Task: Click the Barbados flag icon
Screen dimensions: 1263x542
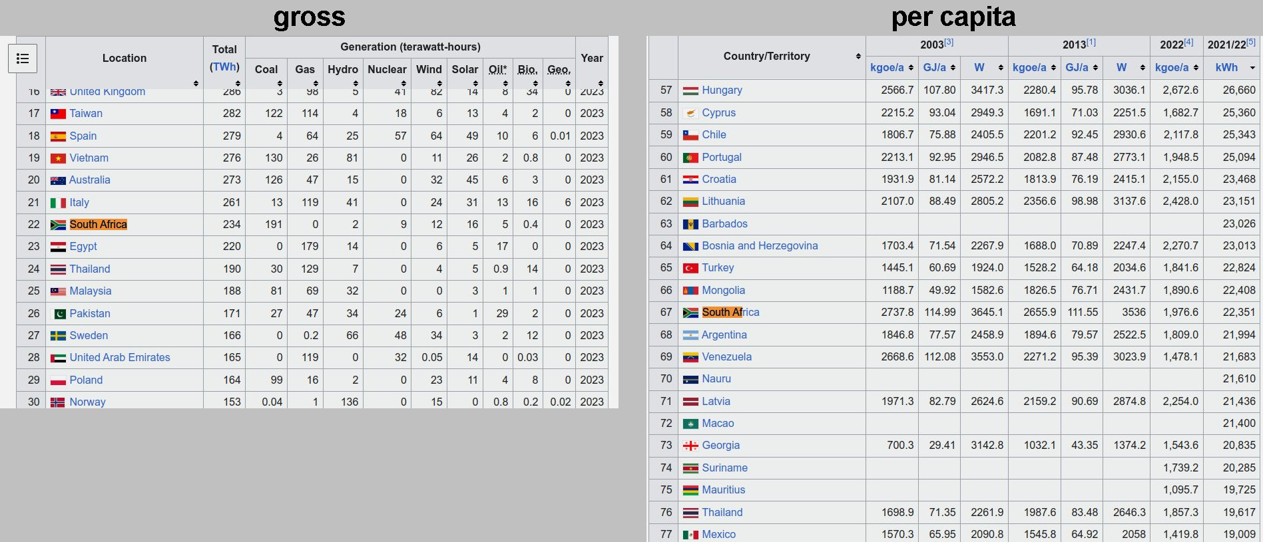Action: coord(690,224)
